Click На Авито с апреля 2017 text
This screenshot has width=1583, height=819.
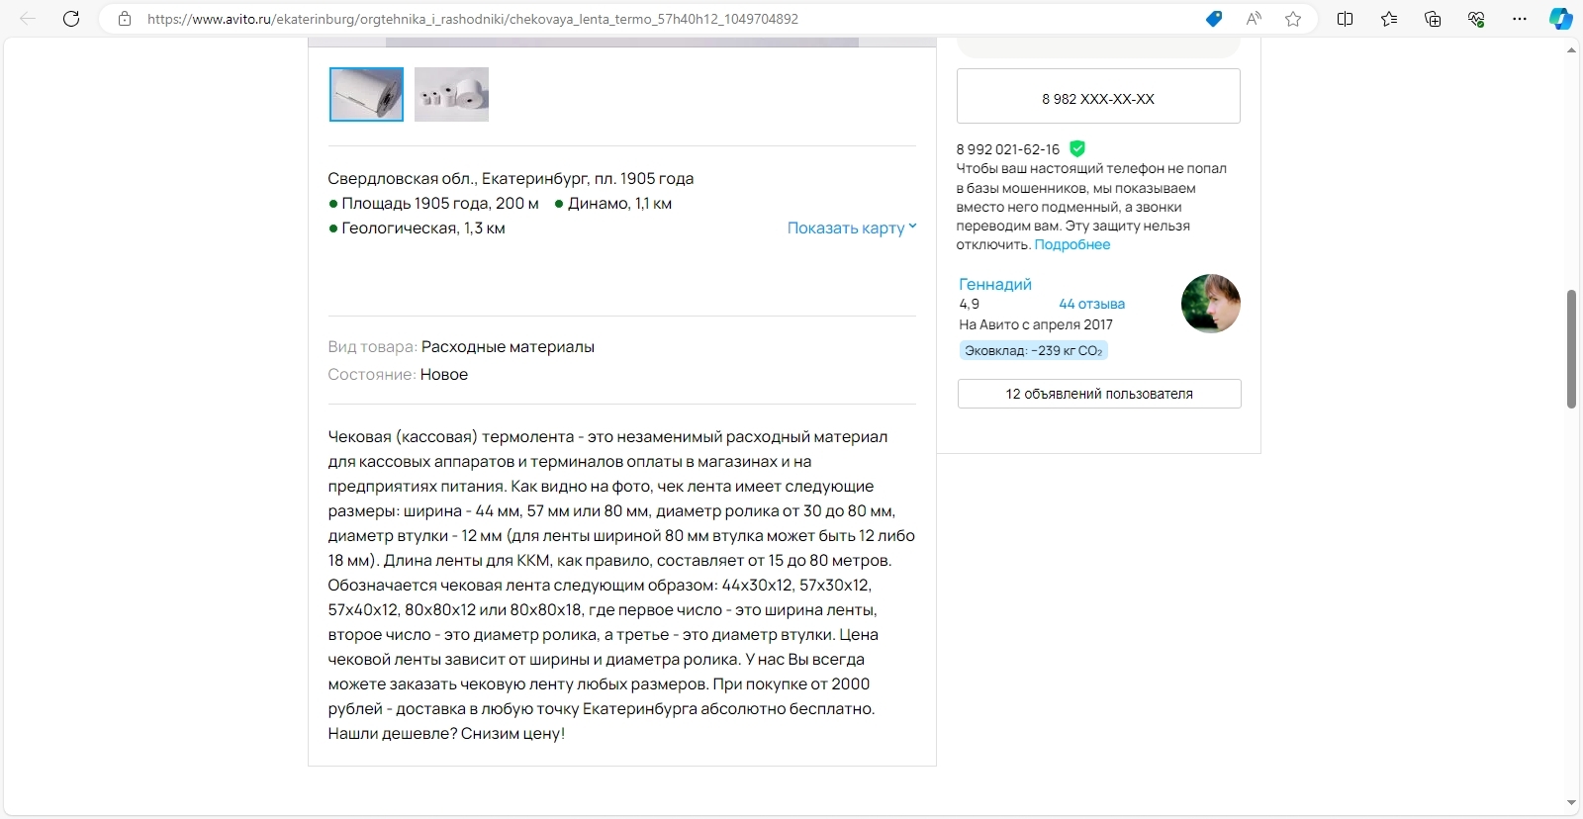[1036, 324]
